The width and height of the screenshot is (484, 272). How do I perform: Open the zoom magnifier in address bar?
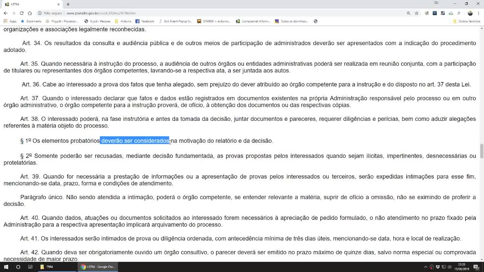click(x=408, y=13)
